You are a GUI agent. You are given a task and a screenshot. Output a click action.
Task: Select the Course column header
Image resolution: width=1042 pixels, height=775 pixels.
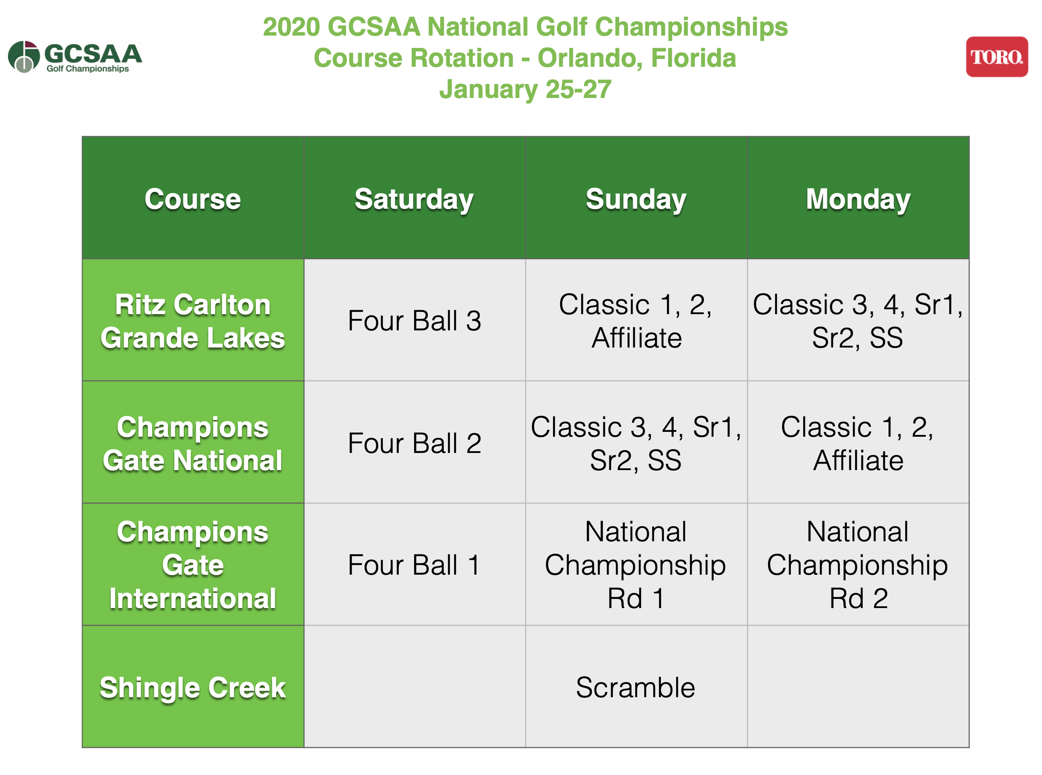point(193,199)
